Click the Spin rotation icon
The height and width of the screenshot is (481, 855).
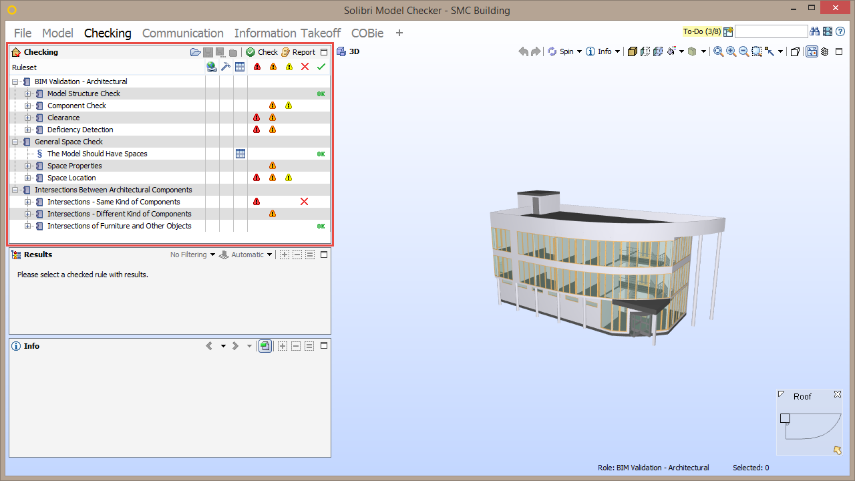click(x=552, y=51)
